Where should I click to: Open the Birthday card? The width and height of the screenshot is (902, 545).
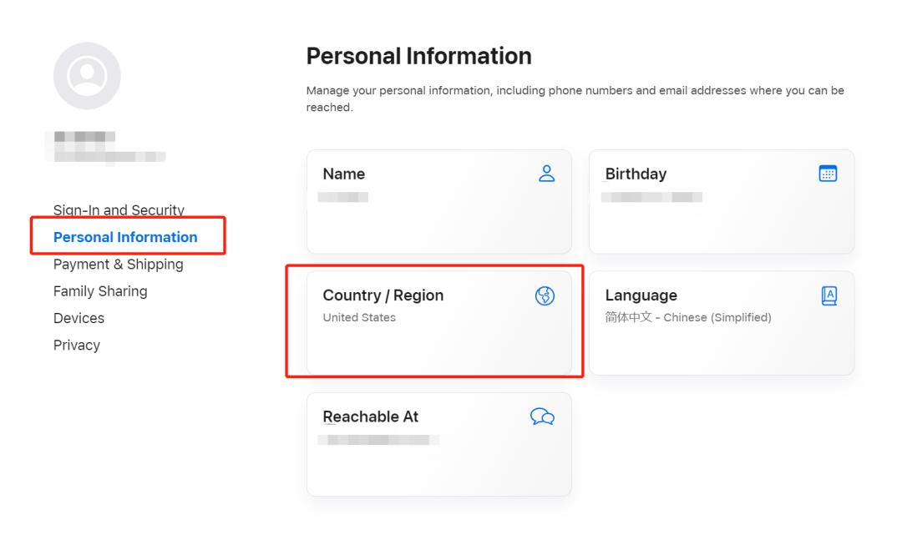click(x=722, y=200)
